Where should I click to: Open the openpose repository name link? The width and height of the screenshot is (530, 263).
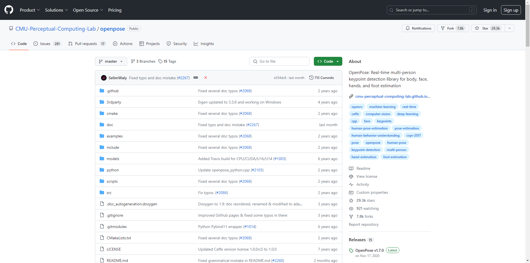pyautogui.click(x=112, y=29)
